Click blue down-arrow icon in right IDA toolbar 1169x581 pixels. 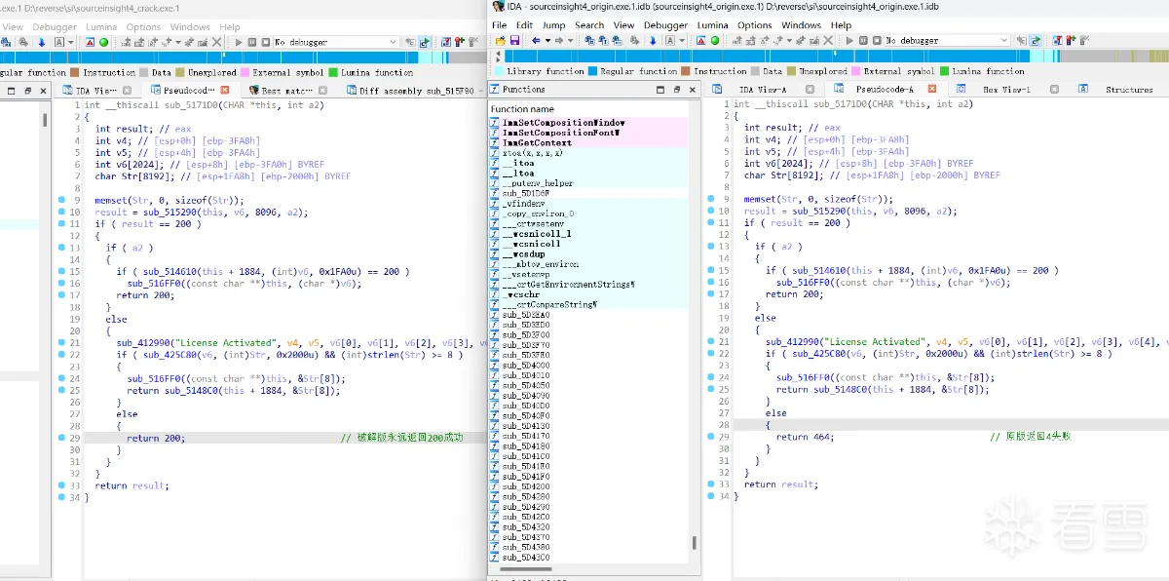[x=653, y=41]
